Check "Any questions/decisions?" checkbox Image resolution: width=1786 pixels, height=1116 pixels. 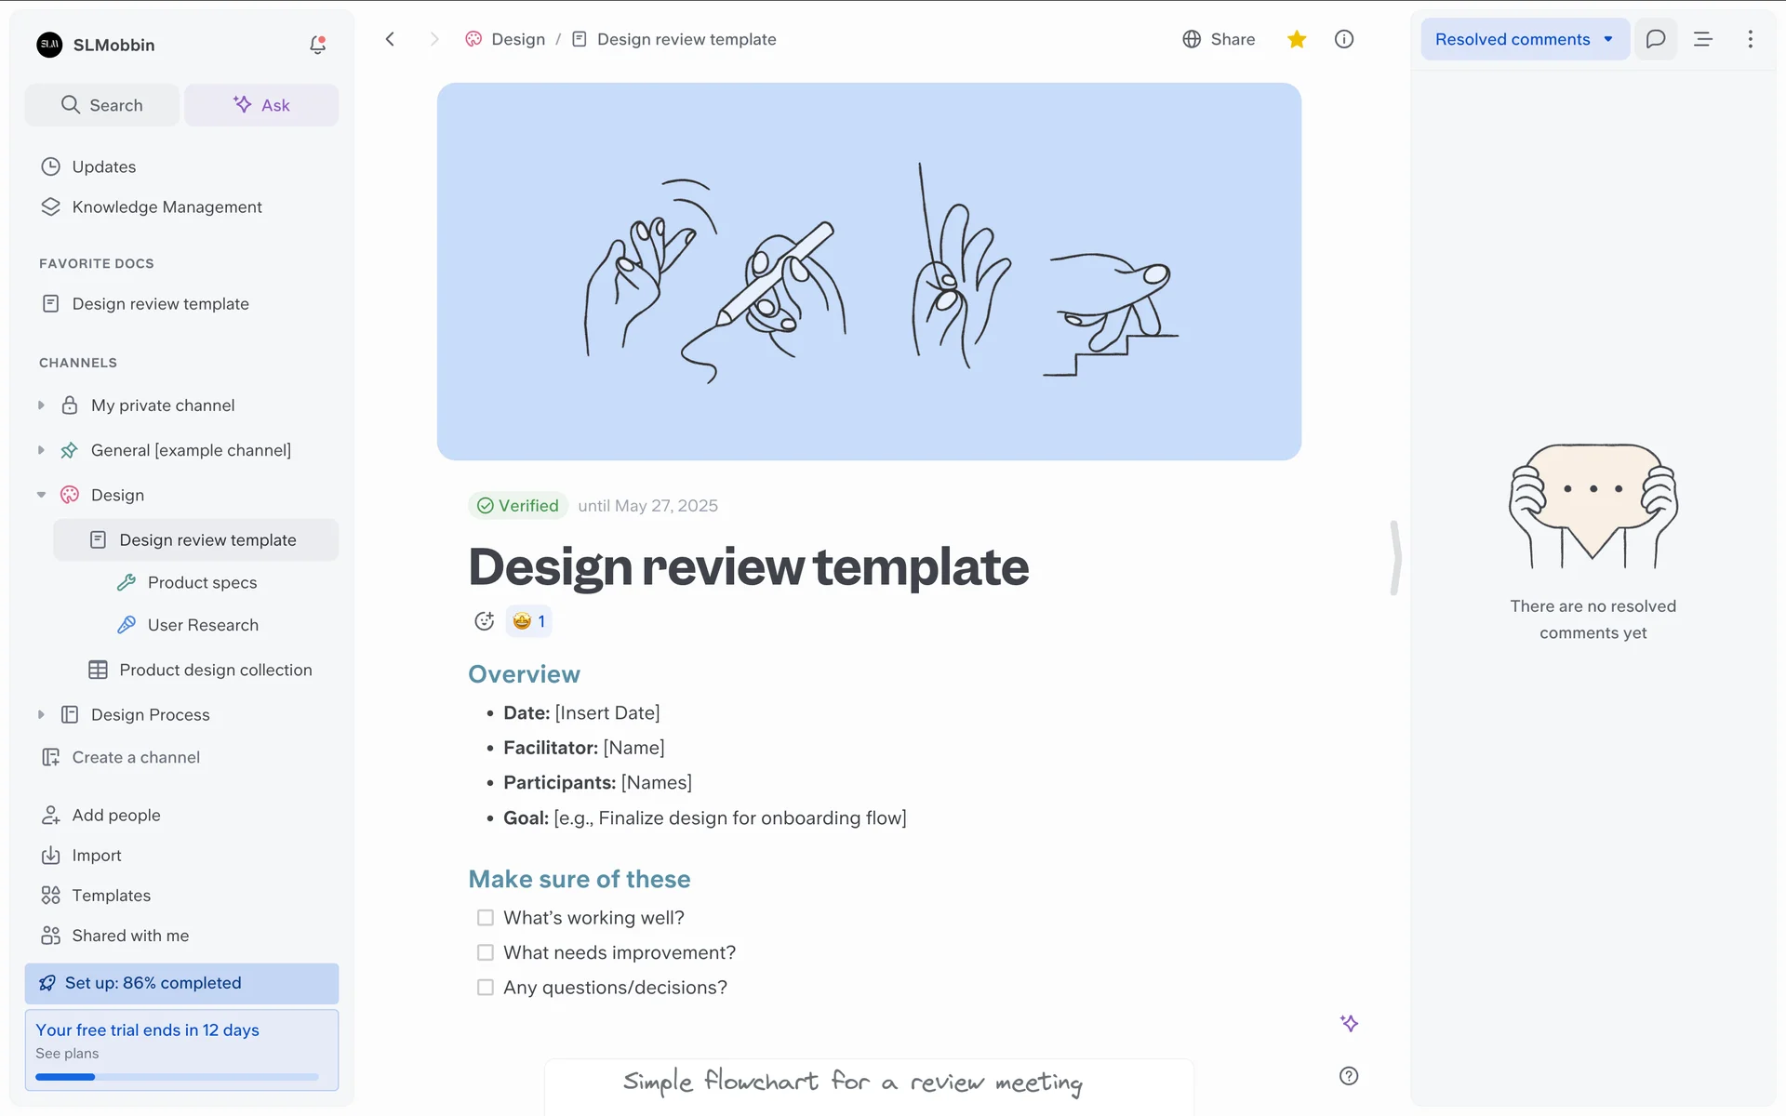point(486,988)
